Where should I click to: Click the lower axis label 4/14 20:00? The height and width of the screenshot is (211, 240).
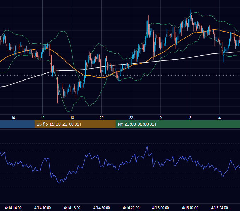tap(102, 207)
